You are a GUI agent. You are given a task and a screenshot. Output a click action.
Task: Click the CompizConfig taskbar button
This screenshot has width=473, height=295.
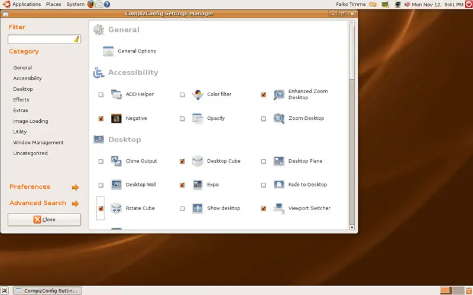(x=48, y=290)
